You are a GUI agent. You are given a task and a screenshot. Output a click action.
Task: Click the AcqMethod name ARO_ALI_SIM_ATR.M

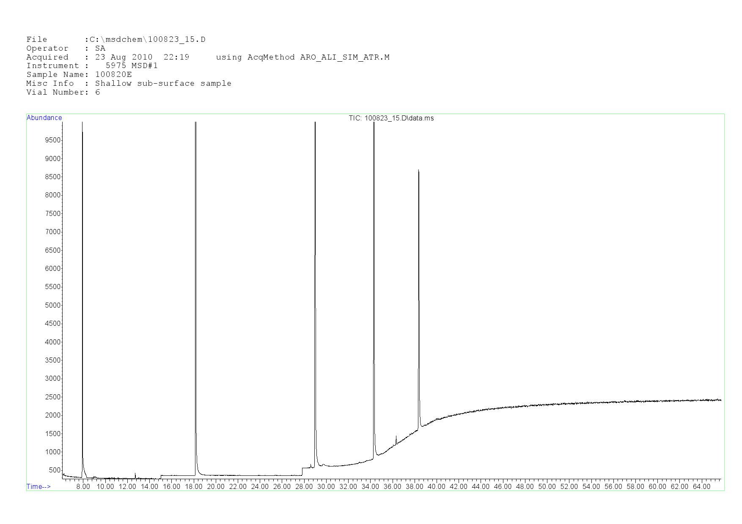point(345,57)
